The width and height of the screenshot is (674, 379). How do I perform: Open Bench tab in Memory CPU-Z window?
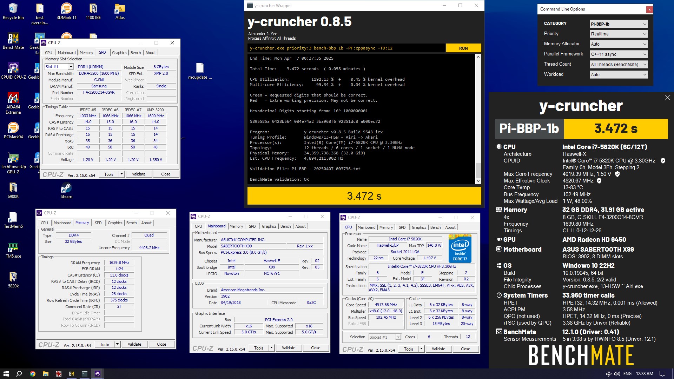tap(132, 223)
